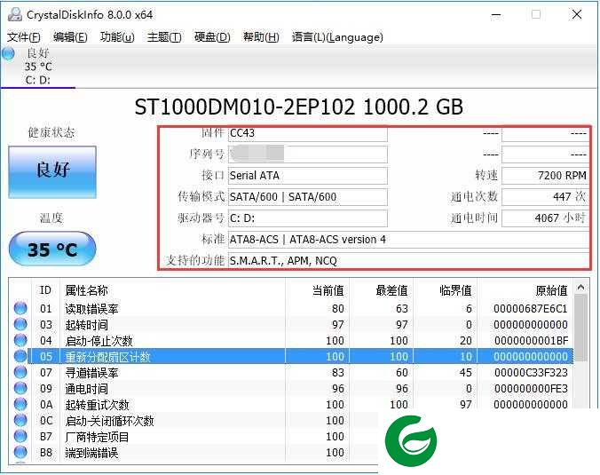Select the 厂商特定项目 attribute row
This screenshot has width=600, height=475.
click(x=193, y=437)
